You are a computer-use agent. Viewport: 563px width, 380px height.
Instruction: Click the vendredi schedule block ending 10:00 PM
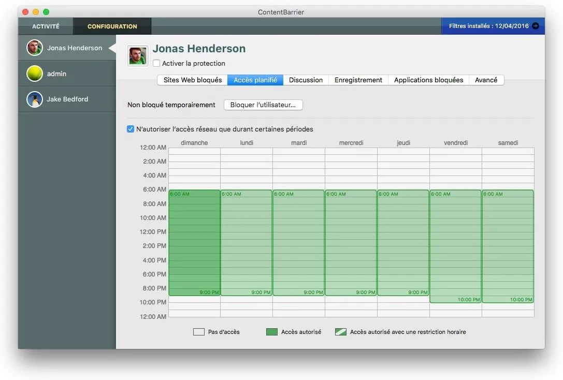pyautogui.click(x=455, y=246)
